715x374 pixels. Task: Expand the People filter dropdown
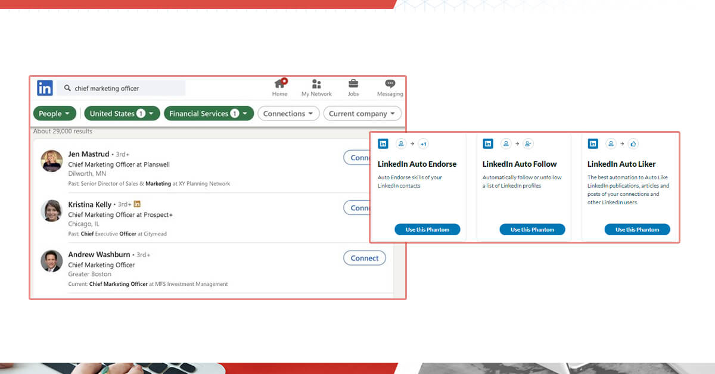point(54,114)
